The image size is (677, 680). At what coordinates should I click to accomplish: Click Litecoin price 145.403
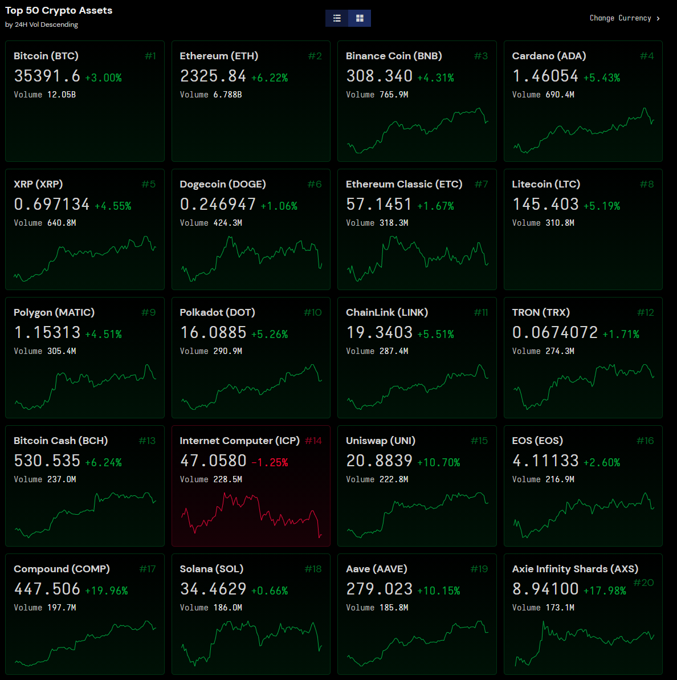545,204
